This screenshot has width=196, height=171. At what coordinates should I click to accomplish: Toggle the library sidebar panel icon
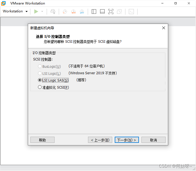click(x=94, y=12)
